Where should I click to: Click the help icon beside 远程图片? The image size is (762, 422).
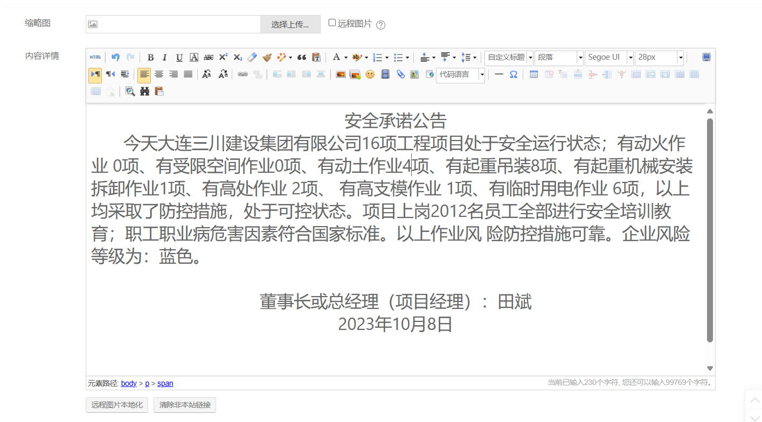point(380,25)
